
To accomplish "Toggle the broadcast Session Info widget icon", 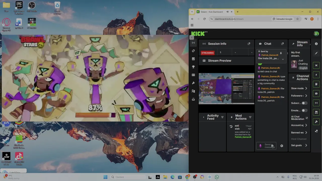I will coord(316,103).
